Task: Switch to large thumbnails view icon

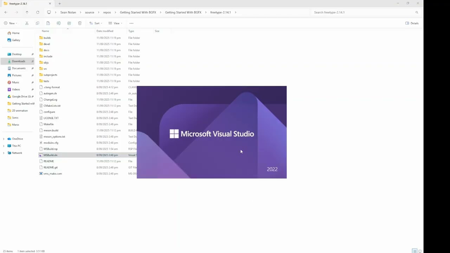Action: pos(420,251)
